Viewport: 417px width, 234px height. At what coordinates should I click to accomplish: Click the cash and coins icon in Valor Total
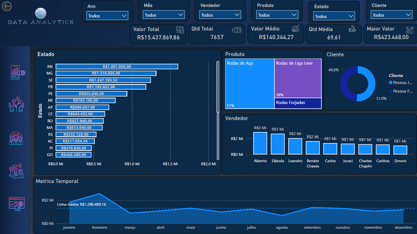pyautogui.click(x=180, y=30)
